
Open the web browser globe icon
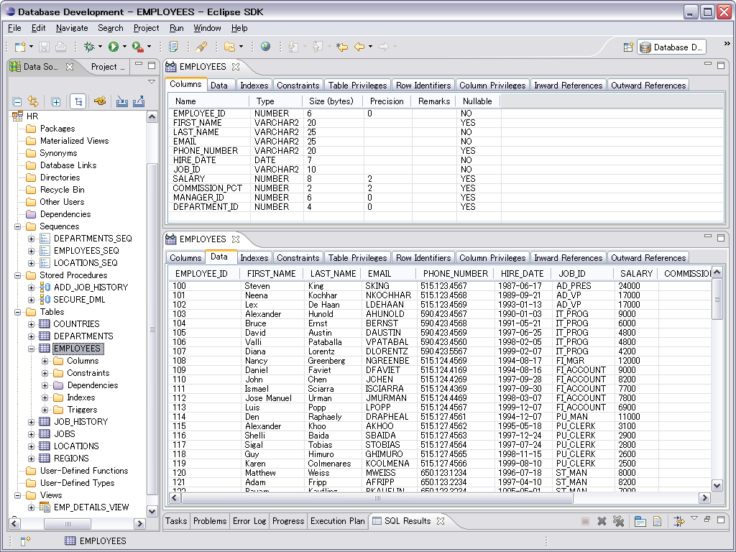coord(266,47)
